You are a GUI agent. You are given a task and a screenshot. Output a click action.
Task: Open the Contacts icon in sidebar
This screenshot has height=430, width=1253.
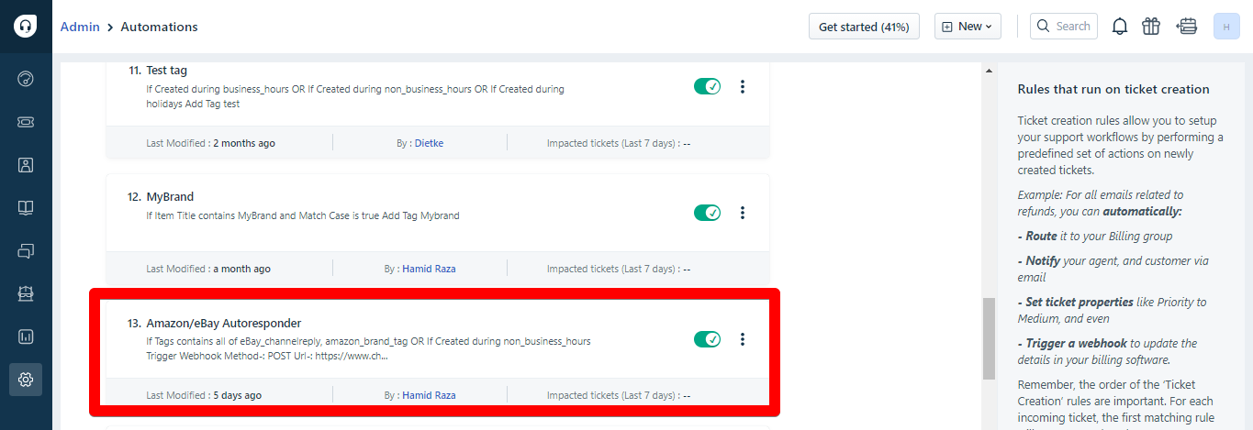coord(26,165)
